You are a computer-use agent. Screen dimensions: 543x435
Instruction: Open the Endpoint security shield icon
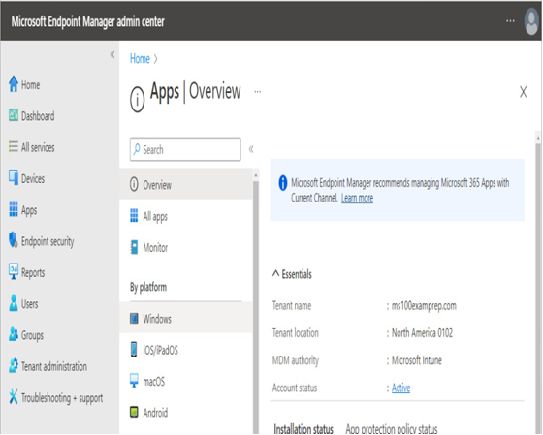coord(14,240)
